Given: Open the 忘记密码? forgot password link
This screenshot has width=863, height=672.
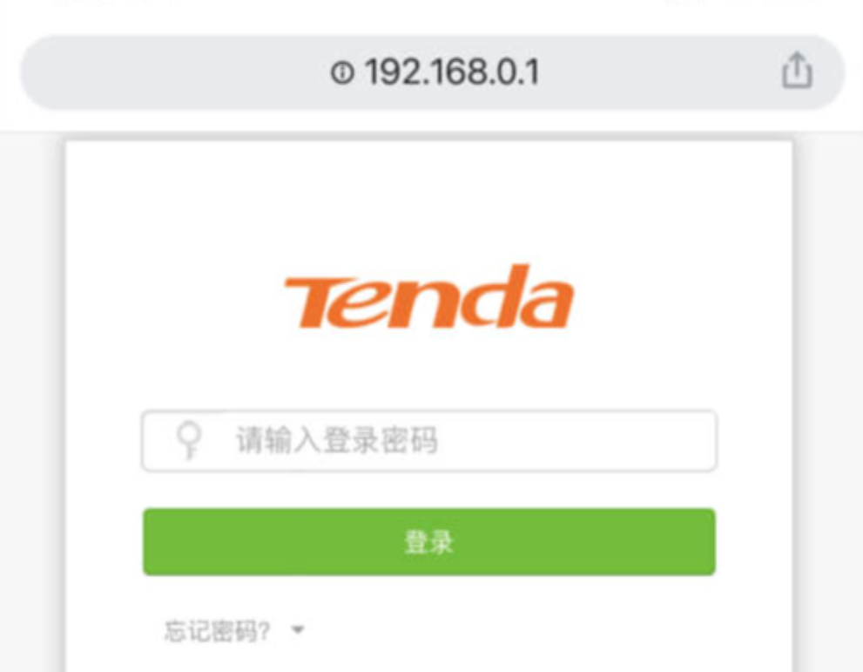Looking at the screenshot, I should [218, 631].
